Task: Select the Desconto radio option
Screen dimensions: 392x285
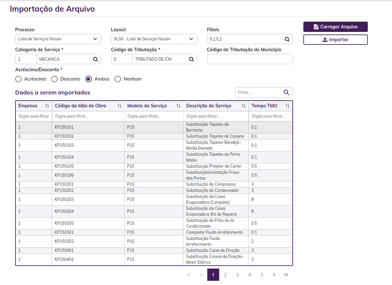Action: pos(55,79)
